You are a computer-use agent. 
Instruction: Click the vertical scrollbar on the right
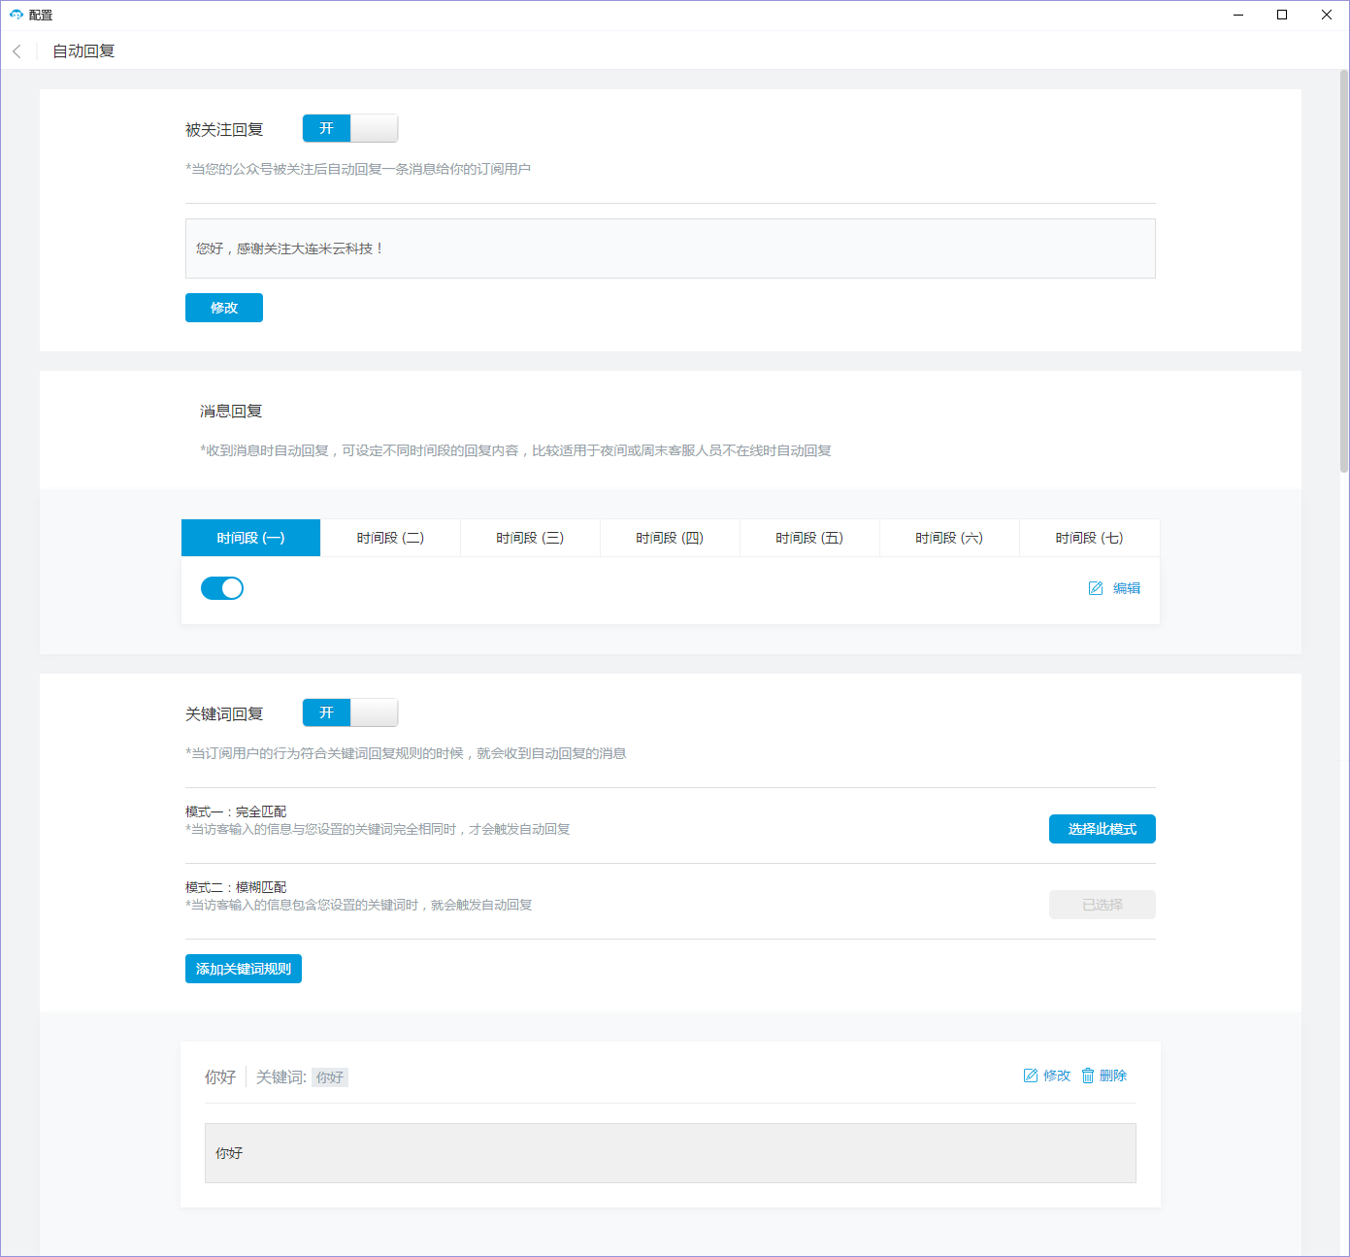[x=1344, y=272]
